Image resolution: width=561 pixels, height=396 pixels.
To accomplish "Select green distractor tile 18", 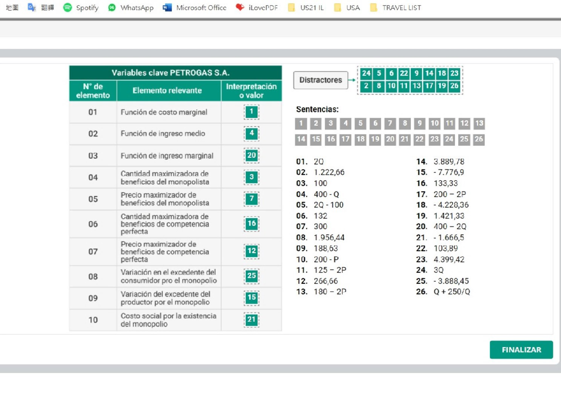I will (x=442, y=73).
